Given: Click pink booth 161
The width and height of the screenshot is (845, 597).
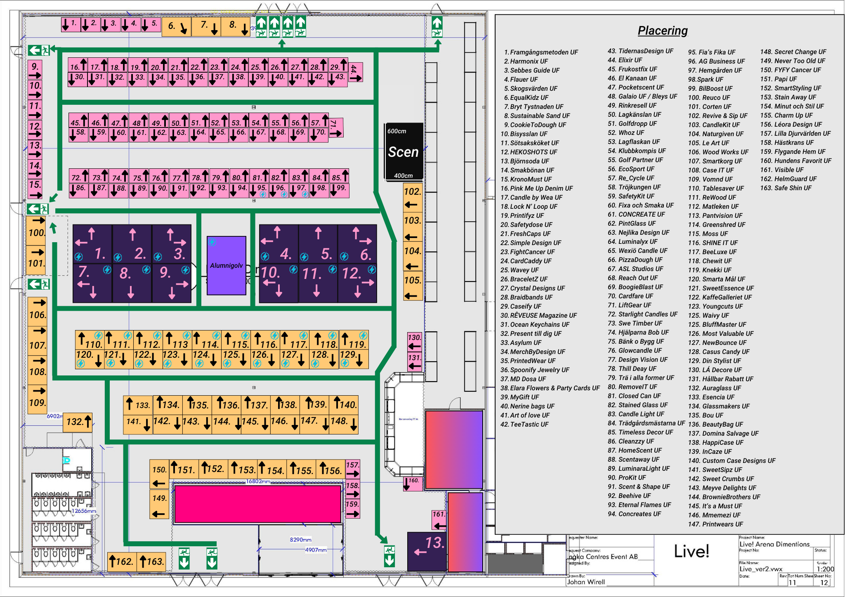Looking at the screenshot, I should coord(439,520).
